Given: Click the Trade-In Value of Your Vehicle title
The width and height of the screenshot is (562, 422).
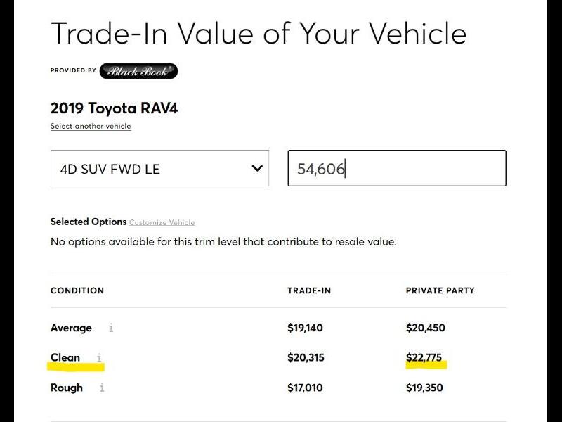Looking at the screenshot, I should pos(259,34).
